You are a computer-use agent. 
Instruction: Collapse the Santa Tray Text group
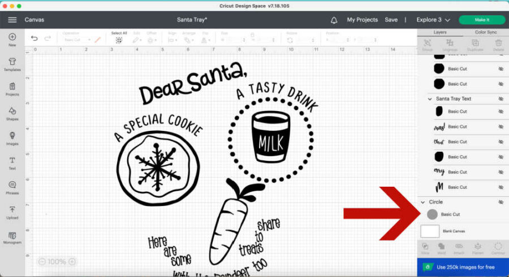[x=430, y=99]
